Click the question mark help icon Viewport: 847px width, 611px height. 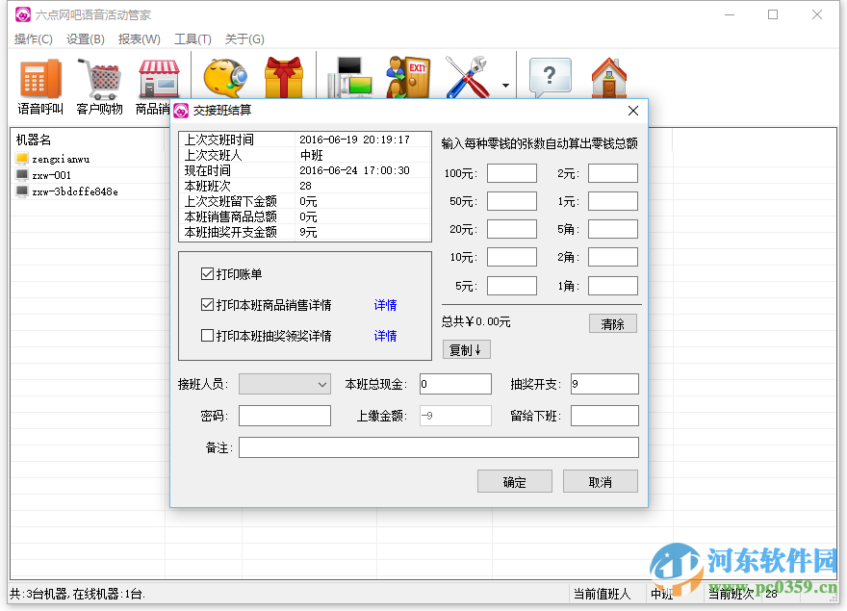tap(550, 77)
